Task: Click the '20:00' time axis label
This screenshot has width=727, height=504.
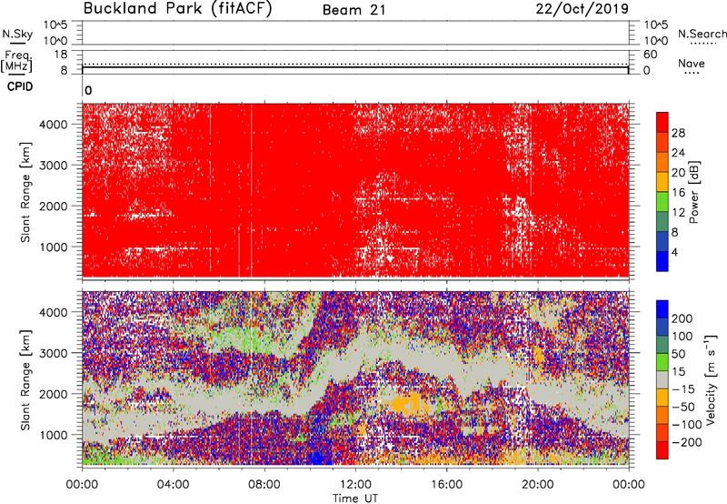Action: (538, 485)
